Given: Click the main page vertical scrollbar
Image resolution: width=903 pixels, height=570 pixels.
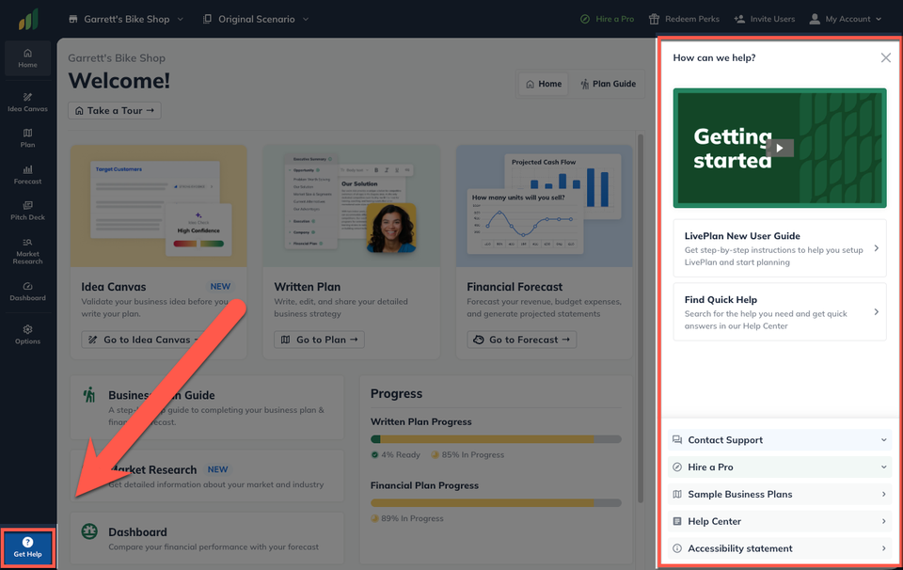Looking at the screenshot, I should click(x=641, y=319).
